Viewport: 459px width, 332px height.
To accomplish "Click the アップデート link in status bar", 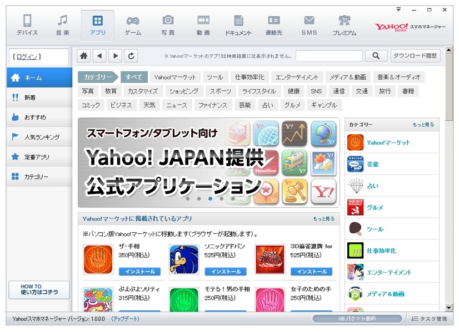I will click(x=125, y=319).
